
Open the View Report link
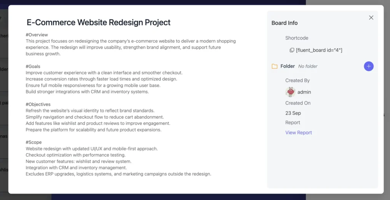[299, 133]
